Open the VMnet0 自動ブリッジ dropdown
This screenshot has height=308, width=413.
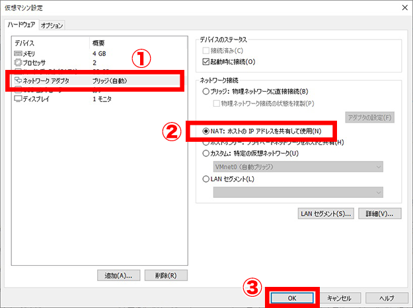point(298,167)
